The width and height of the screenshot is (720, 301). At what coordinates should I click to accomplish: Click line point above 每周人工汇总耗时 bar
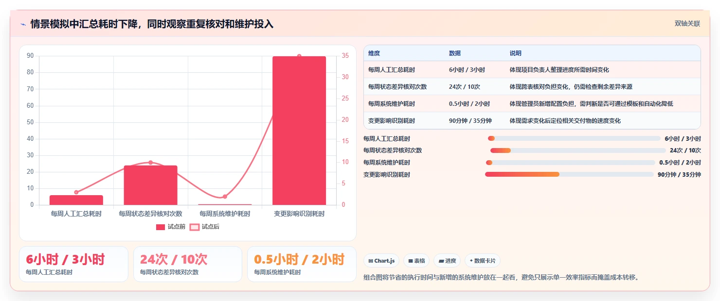tap(76, 192)
